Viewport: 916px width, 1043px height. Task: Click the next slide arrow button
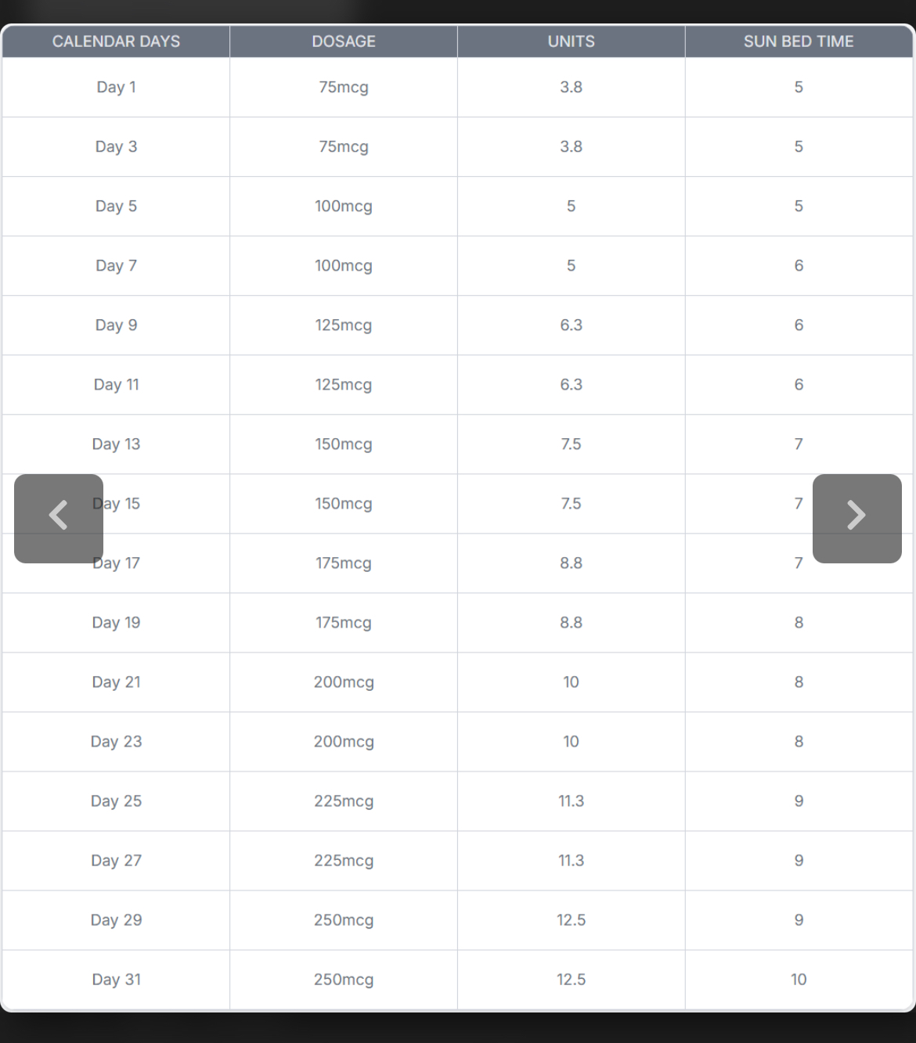tap(856, 518)
